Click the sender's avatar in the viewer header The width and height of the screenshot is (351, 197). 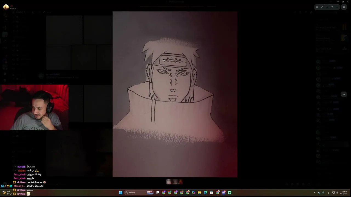tap(6, 7)
